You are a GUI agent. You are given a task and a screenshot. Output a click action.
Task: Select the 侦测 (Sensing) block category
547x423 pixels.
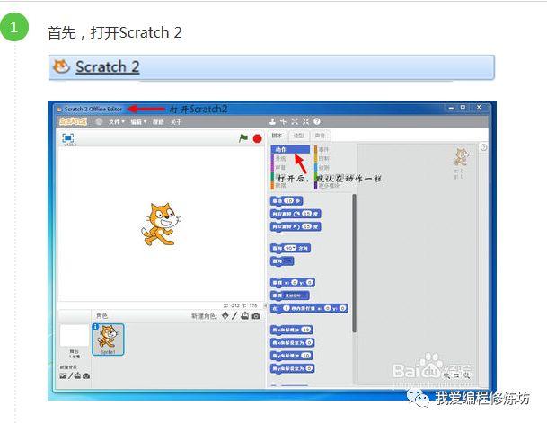[323, 167]
